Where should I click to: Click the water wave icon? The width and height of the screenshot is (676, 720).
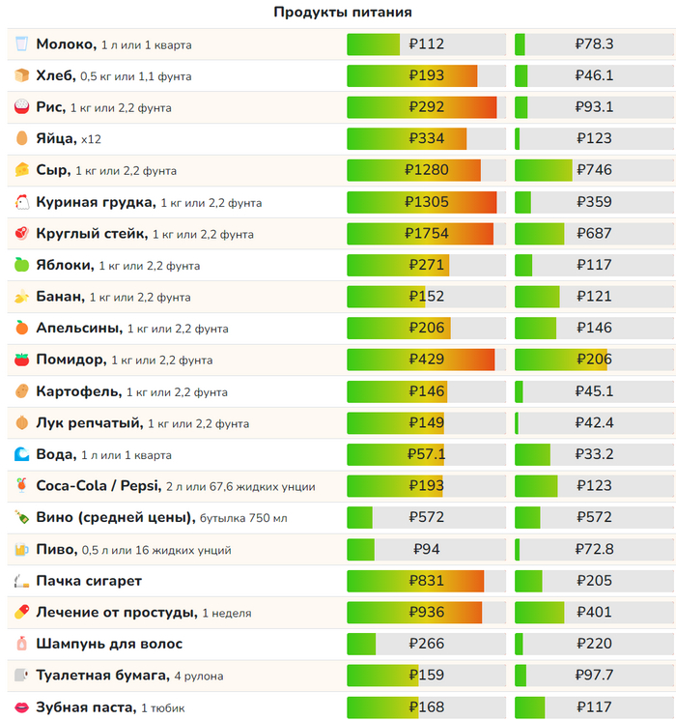pyautogui.click(x=21, y=454)
